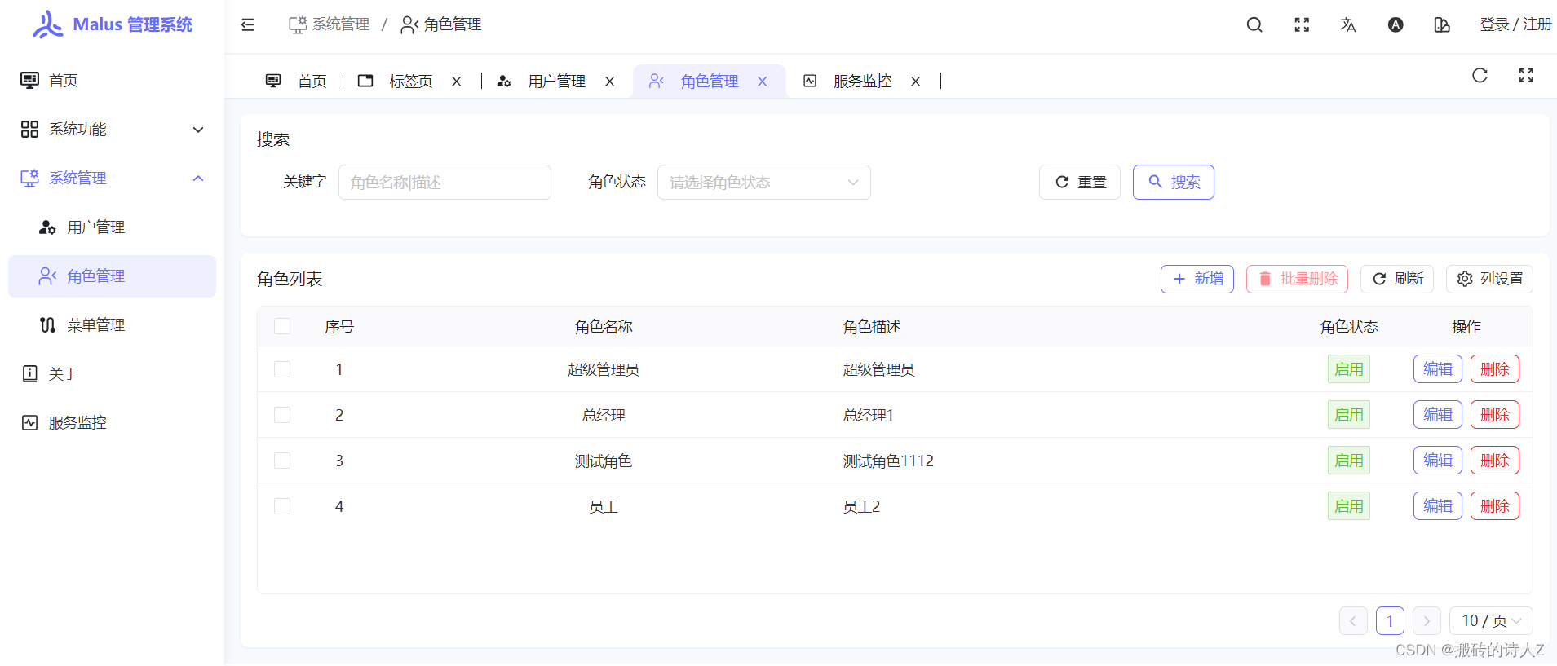
Task: Click 启用 status tag for 超级管理员
Action: tap(1349, 369)
